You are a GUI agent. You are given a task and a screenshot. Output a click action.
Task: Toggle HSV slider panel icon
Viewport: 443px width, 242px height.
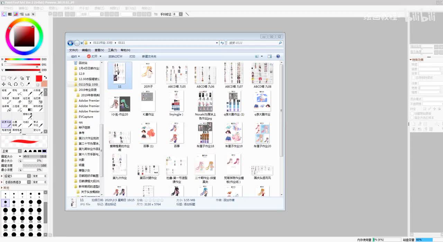16,14
